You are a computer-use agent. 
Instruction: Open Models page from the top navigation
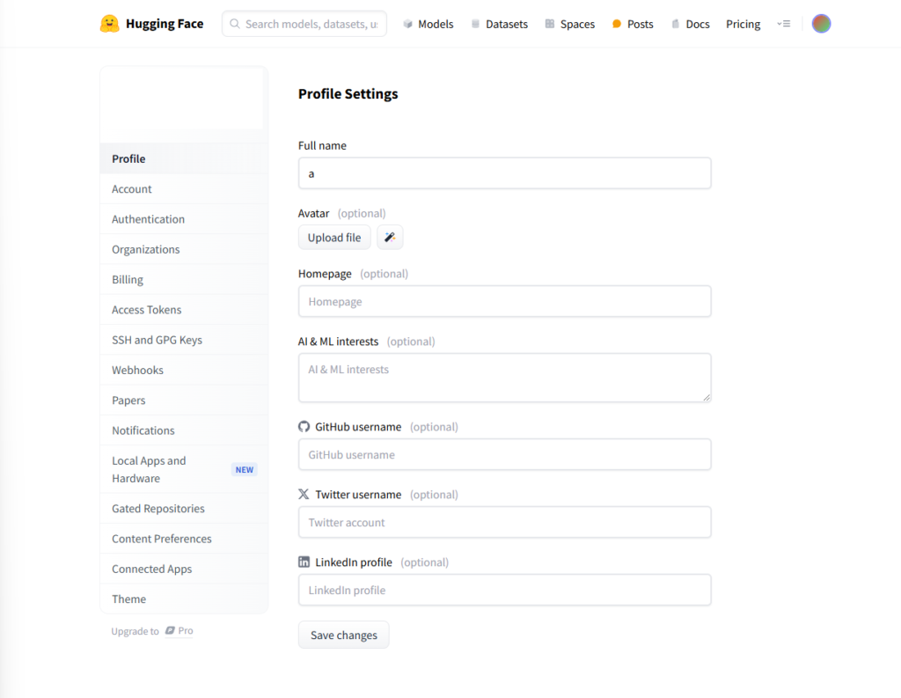[428, 24]
